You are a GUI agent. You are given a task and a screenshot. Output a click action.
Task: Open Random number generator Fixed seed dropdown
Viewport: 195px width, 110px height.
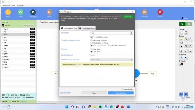[112, 60]
